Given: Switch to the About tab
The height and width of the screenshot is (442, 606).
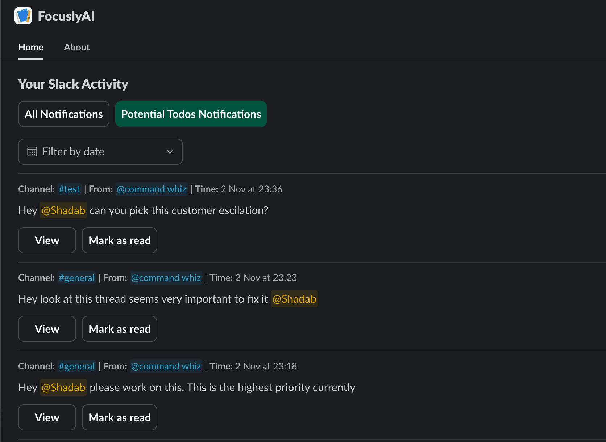Looking at the screenshot, I should pyautogui.click(x=76, y=47).
